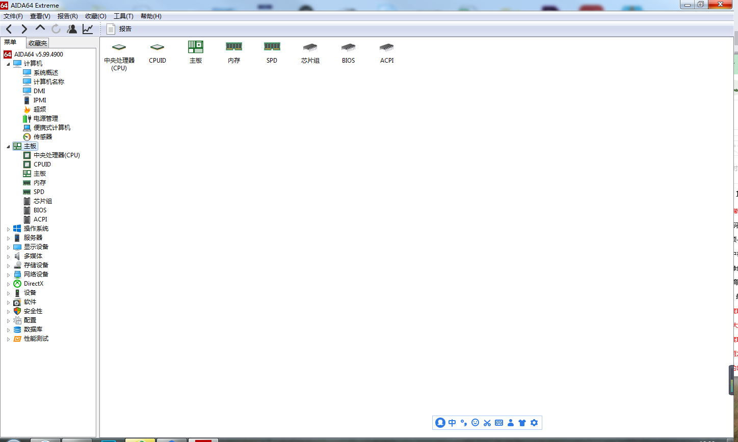Image resolution: width=738 pixels, height=442 pixels.
Task: Select 便携式计算机 in the tree
Action: pos(52,127)
